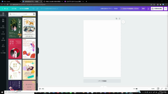Open the help question mark button

[166, 89]
